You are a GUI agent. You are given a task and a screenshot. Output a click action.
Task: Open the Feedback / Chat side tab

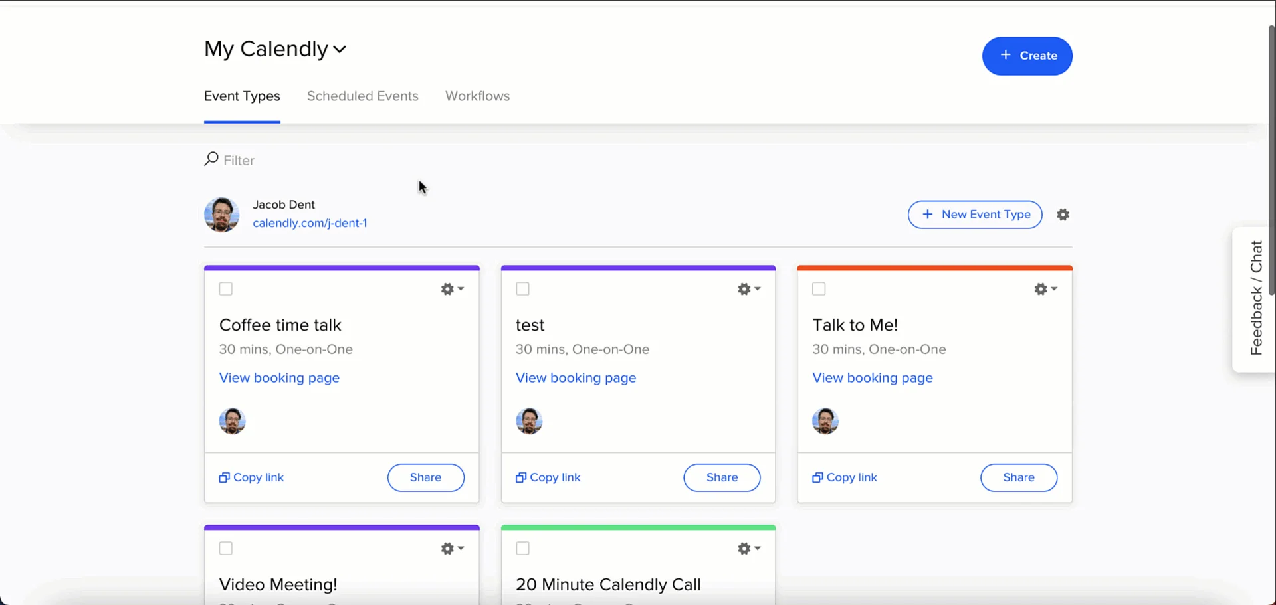point(1255,298)
